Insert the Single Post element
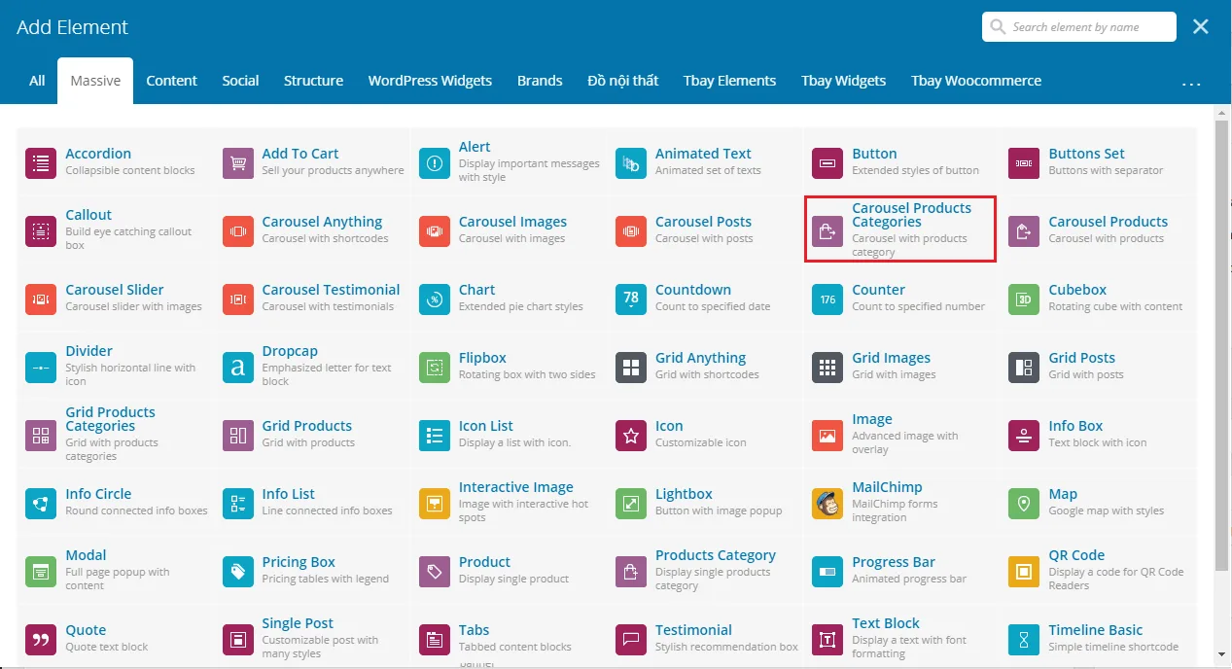This screenshot has width=1232, height=669. 312,638
